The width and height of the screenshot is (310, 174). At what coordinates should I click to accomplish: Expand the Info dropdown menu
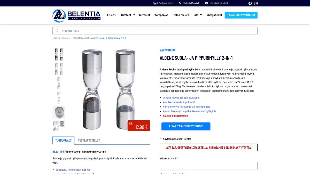[198, 15]
